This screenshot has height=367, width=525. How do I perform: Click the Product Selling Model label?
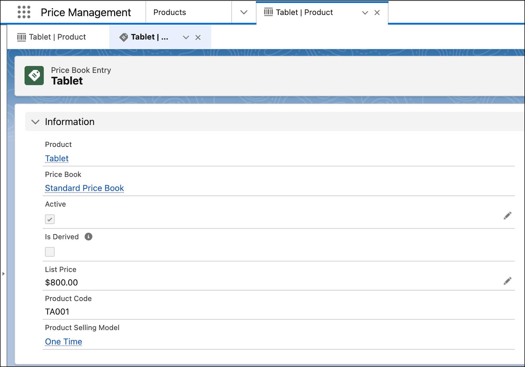pyautogui.click(x=82, y=328)
